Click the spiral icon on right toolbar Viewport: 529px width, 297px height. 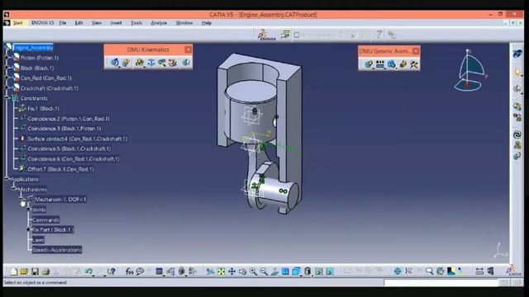517,134
